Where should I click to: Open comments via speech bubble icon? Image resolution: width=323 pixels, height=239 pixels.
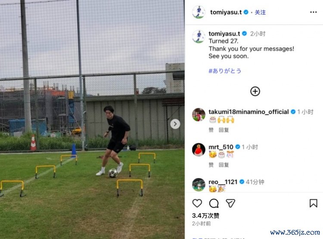coord(214,203)
